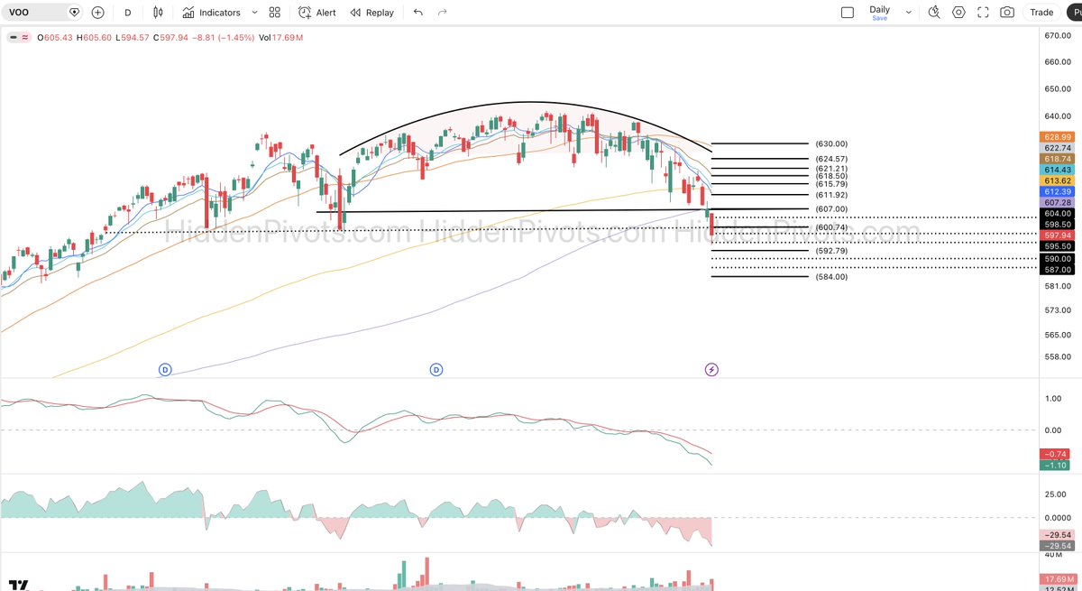Click the 590.00 axis label

pos(1057,258)
